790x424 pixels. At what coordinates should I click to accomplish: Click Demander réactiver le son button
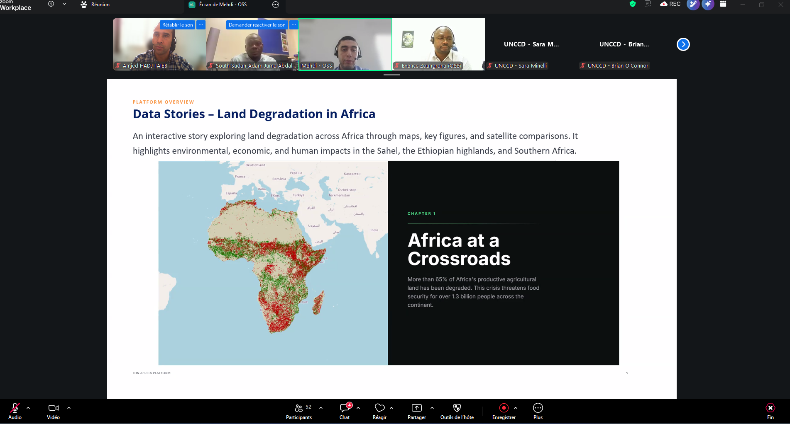point(257,25)
